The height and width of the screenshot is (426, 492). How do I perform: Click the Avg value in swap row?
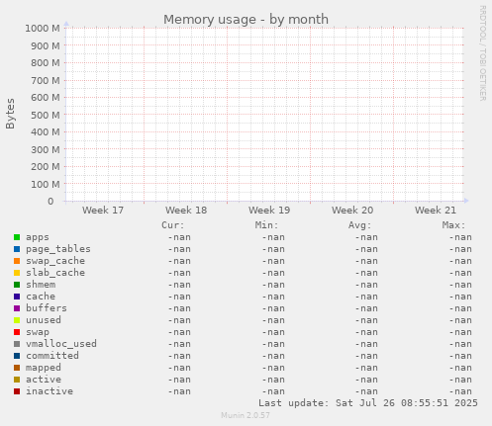pos(366,332)
